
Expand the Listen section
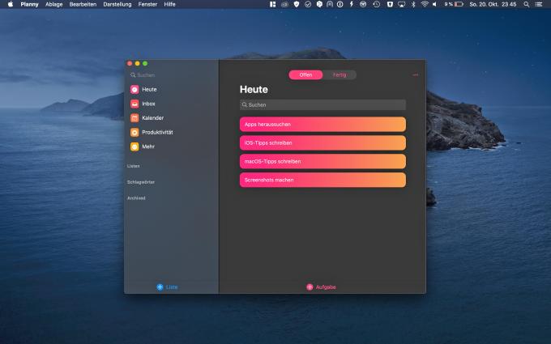click(133, 166)
